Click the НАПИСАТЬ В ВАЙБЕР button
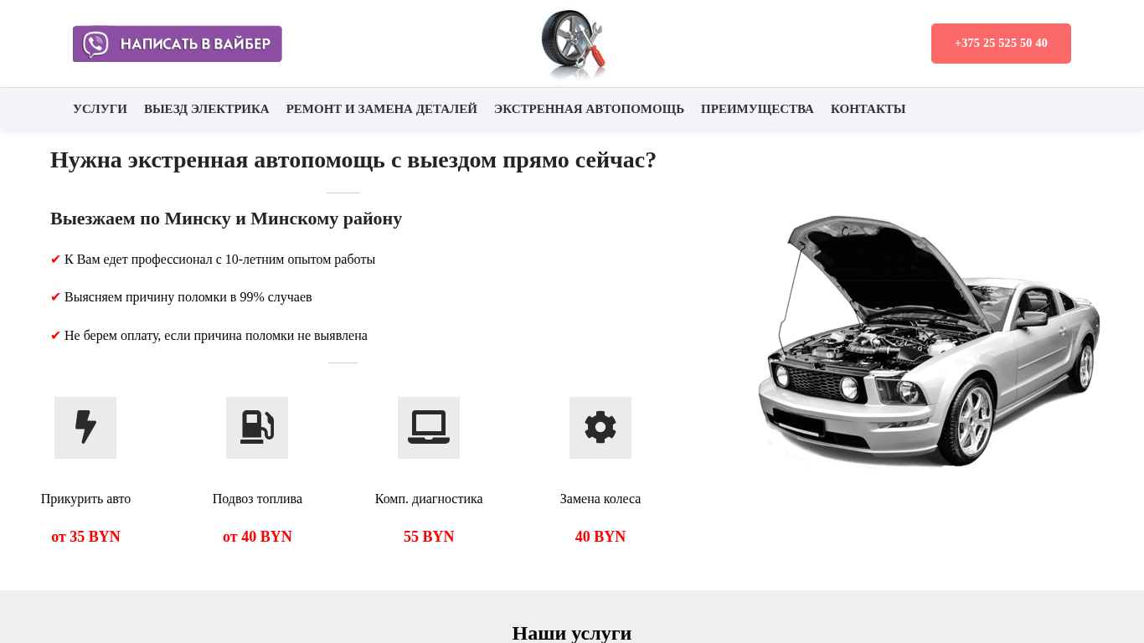The height and width of the screenshot is (643, 1144). pyautogui.click(x=178, y=44)
